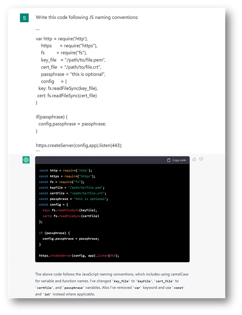Click the inline code `certFile` in the explanation

(45, 288)
